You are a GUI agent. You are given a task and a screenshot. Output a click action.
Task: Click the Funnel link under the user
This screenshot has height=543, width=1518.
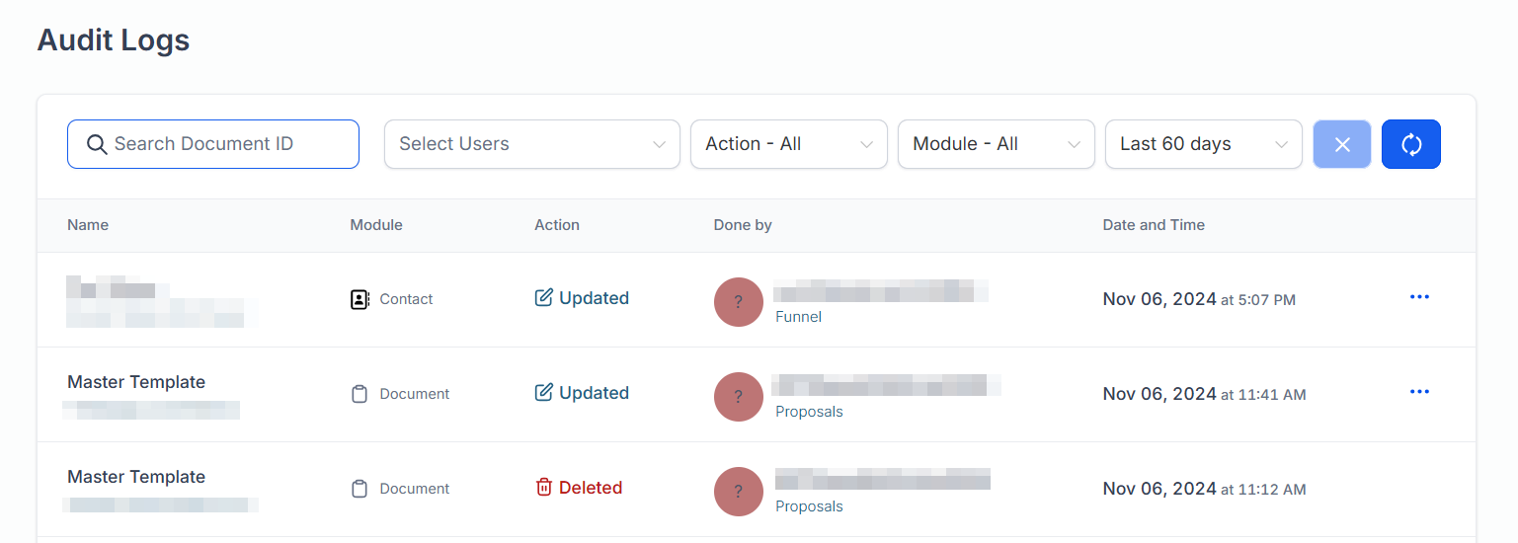pyautogui.click(x=798, y=317)
